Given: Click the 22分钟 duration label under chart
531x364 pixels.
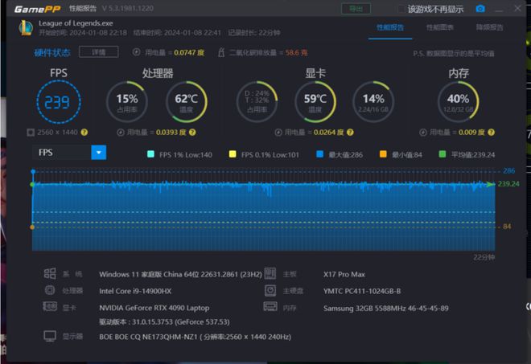Looking at the screenshot, I should point(484,257).
